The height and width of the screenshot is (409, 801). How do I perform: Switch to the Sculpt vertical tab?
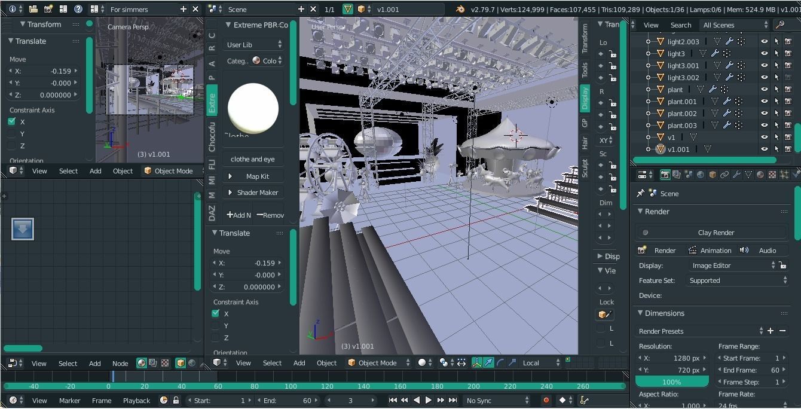pos(585,168)
